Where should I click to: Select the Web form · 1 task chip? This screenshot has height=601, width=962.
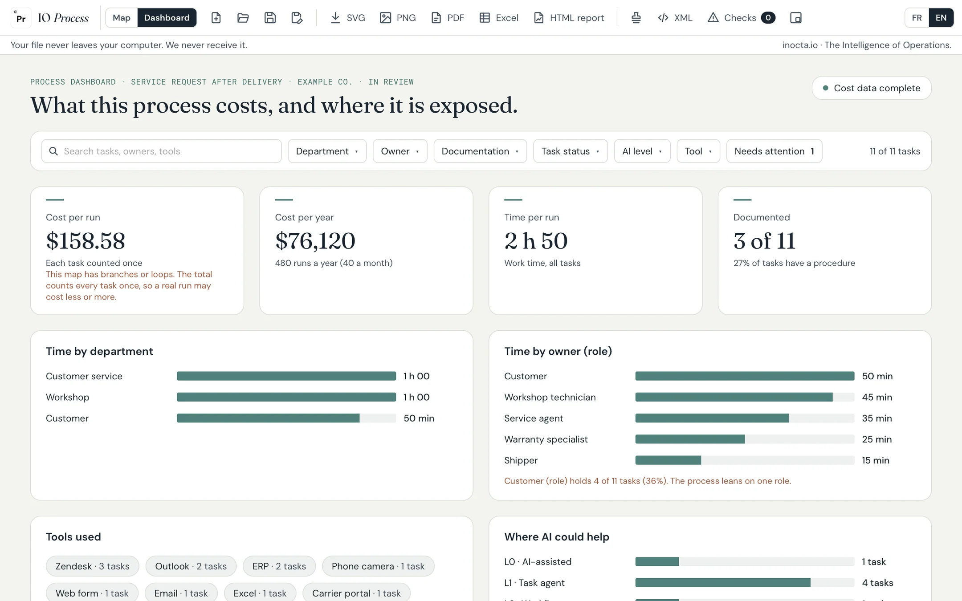(x=92, y=593)
